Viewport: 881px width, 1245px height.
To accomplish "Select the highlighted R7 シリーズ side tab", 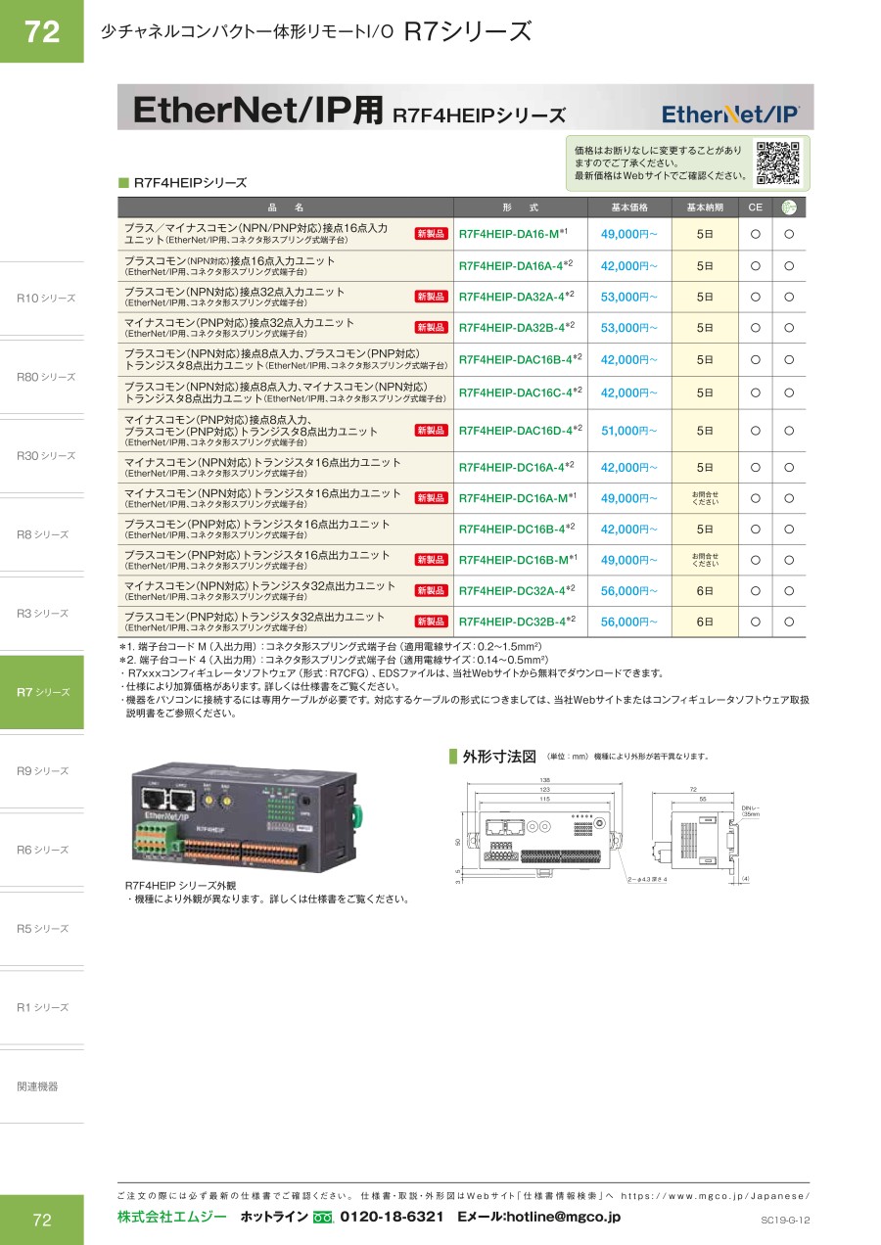I will tap(42, 692).
